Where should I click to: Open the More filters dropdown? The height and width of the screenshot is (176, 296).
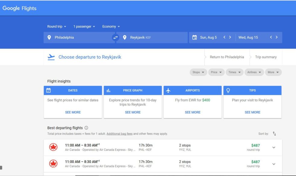[x=273, y=72]
